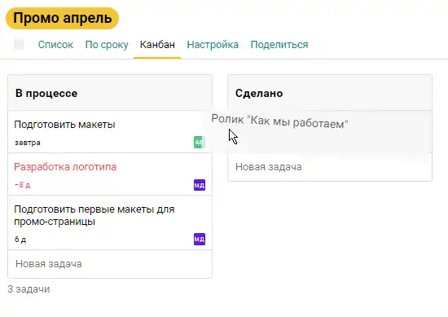The width and height of the screenshot is (448, 317).
Task: Open the Настройка tab
Action: pos(213,45)
